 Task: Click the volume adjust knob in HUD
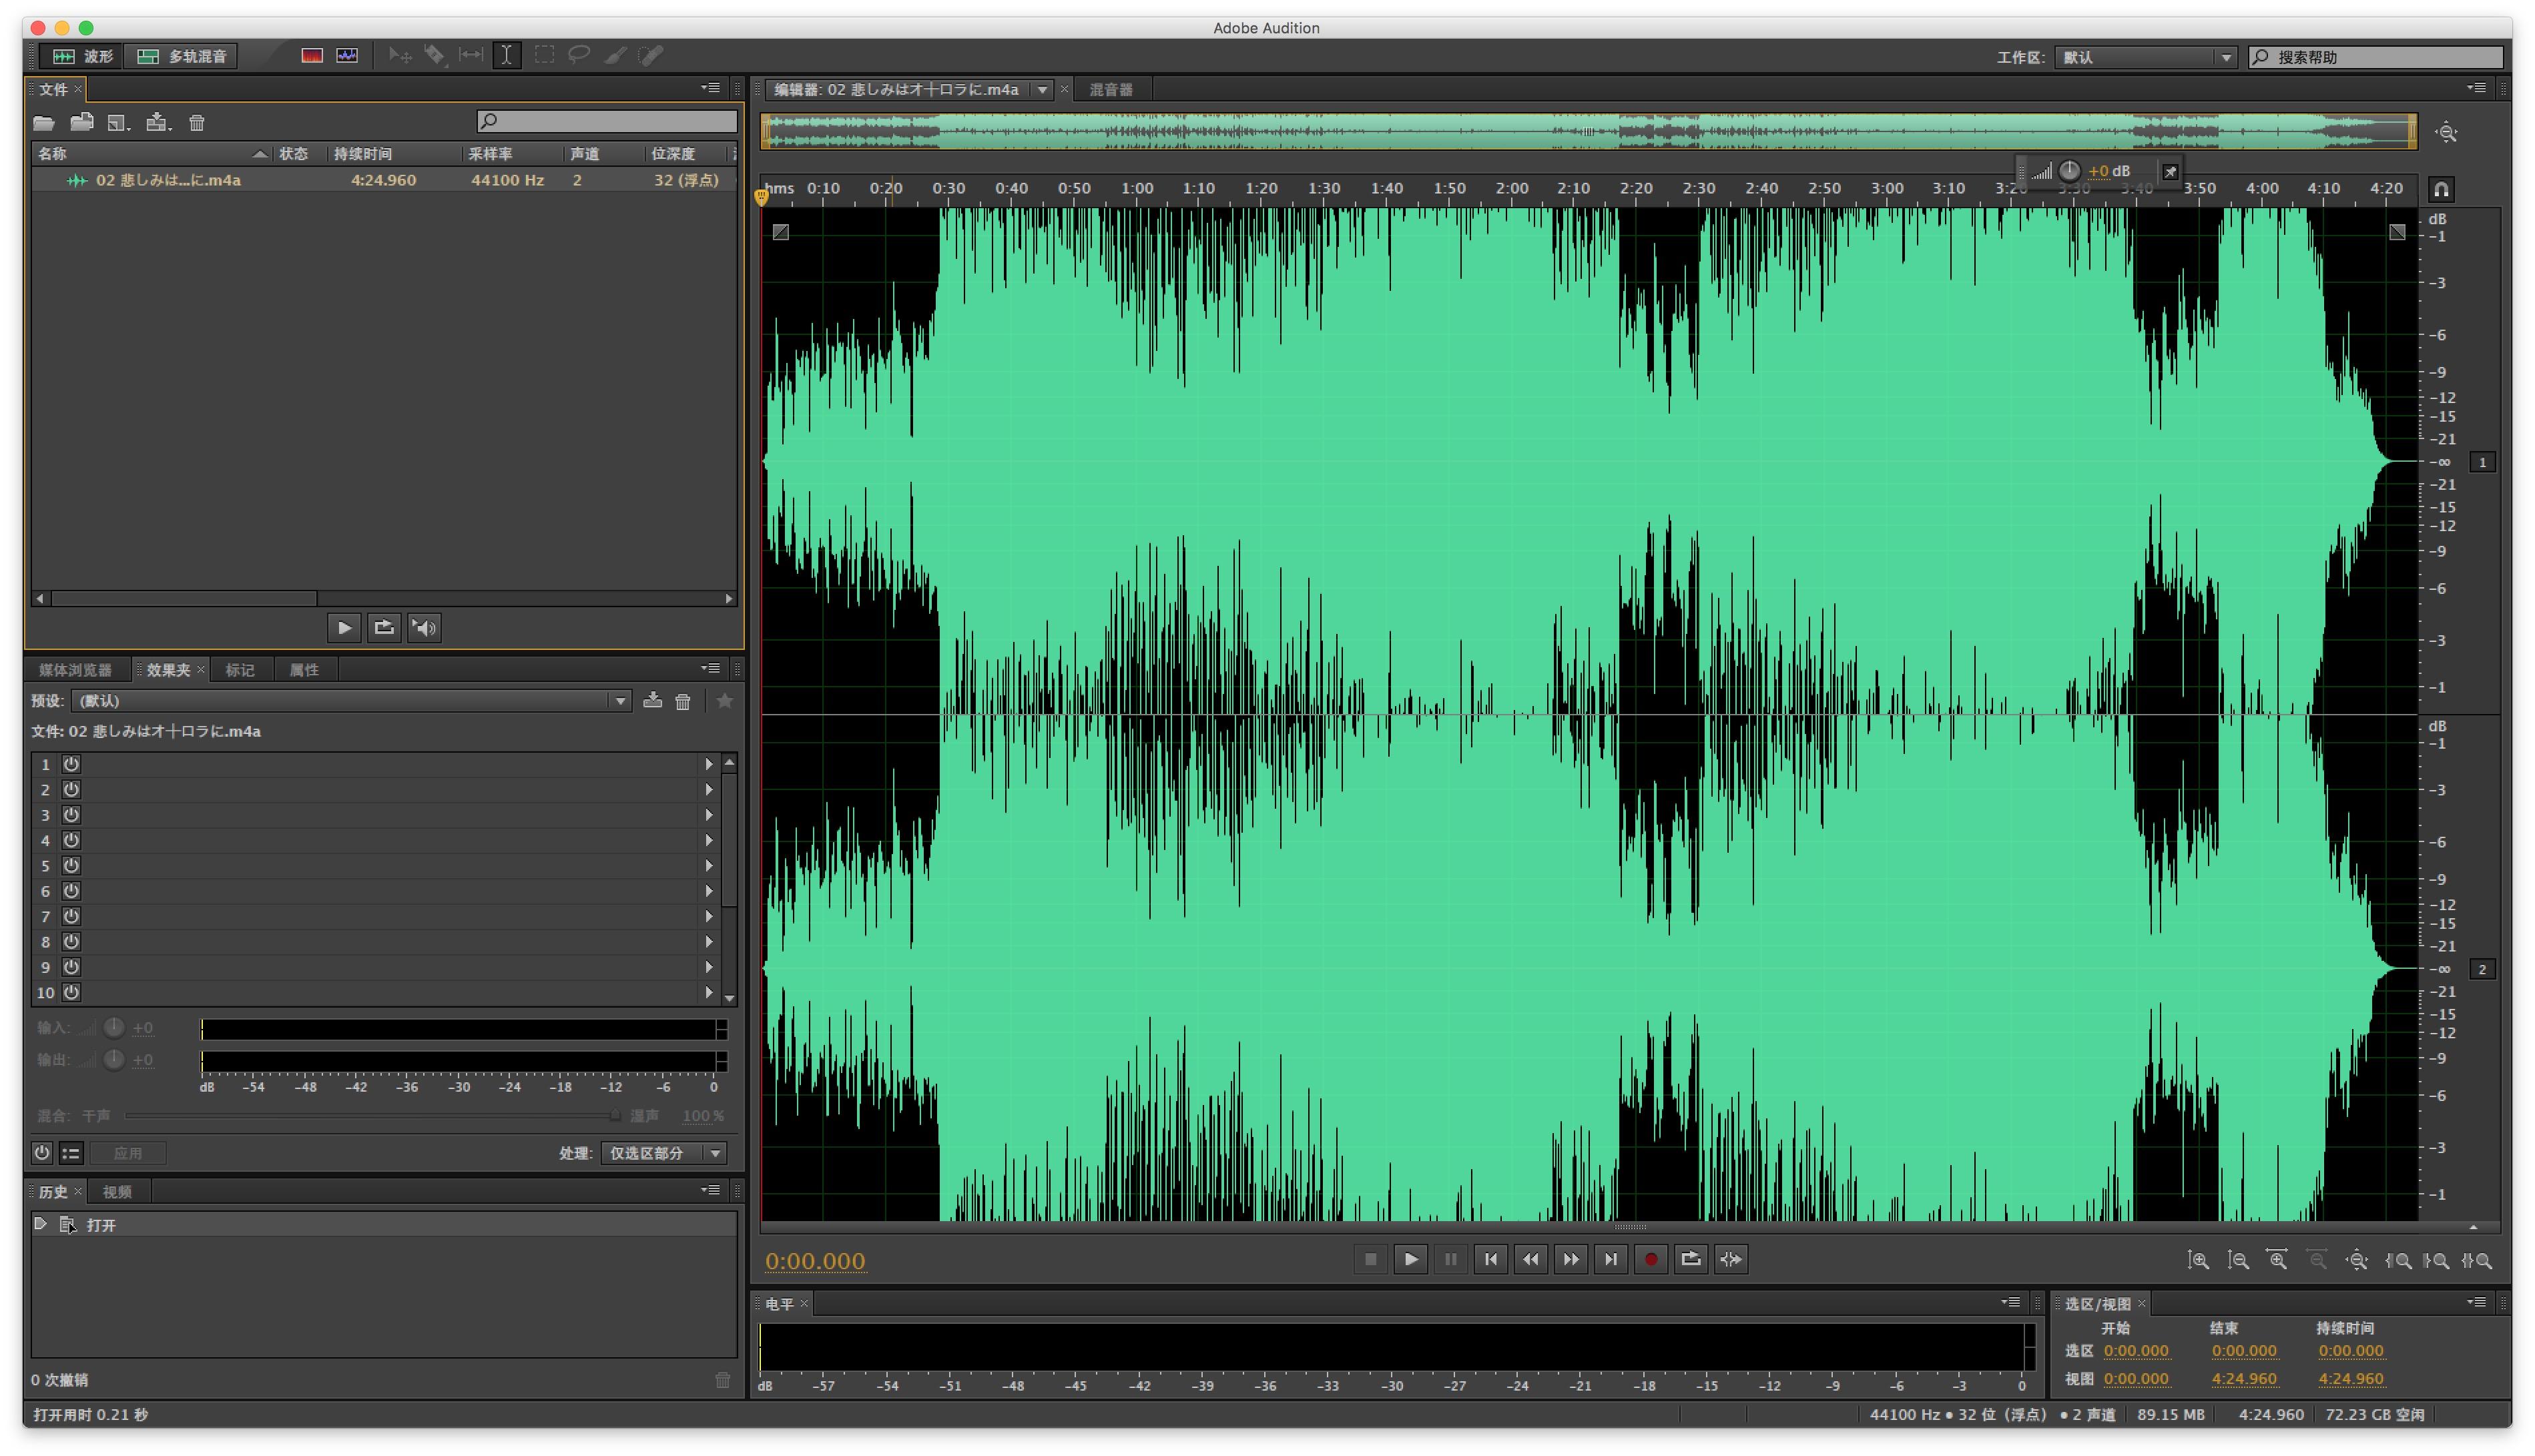[2069, 171]
